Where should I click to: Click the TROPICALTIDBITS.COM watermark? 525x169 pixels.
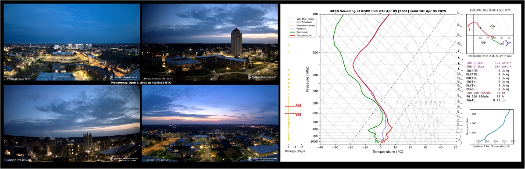(490, 11)
